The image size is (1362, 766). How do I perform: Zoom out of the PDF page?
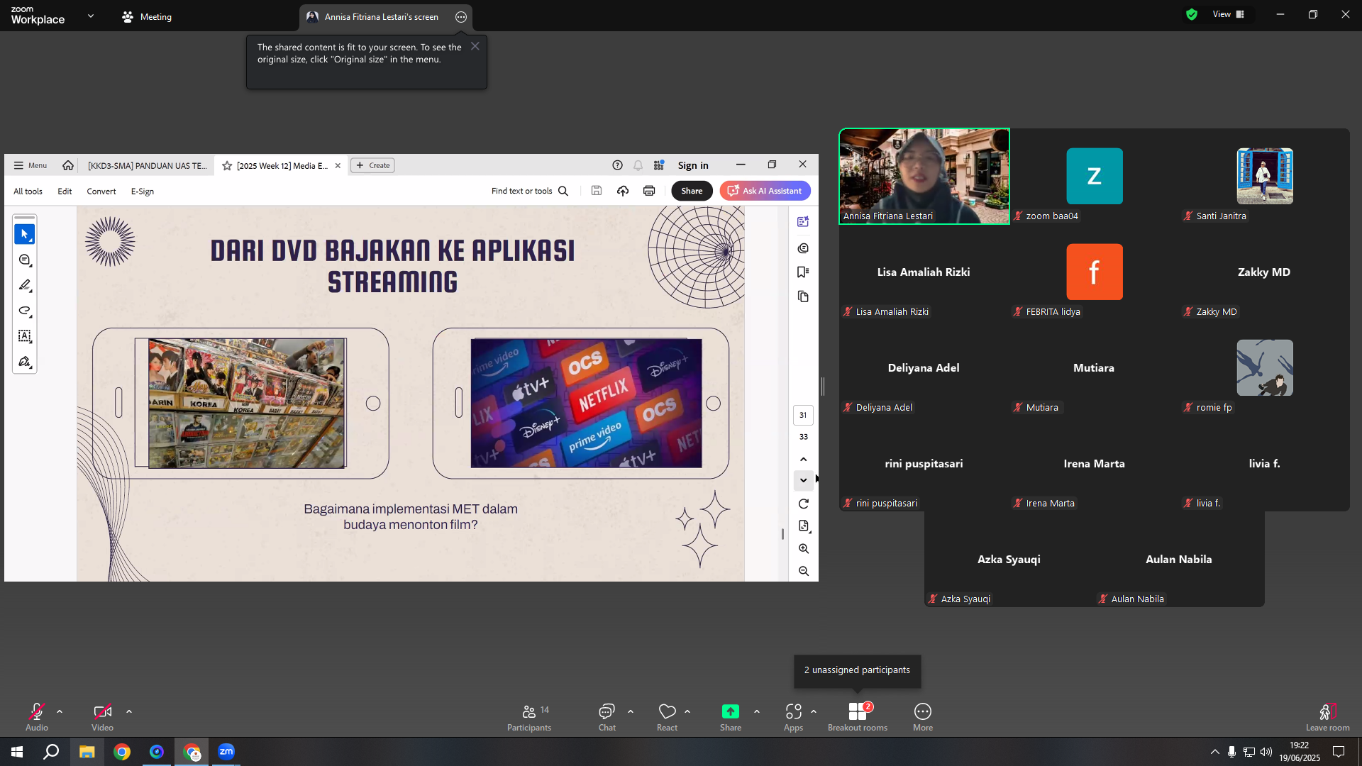803,571
